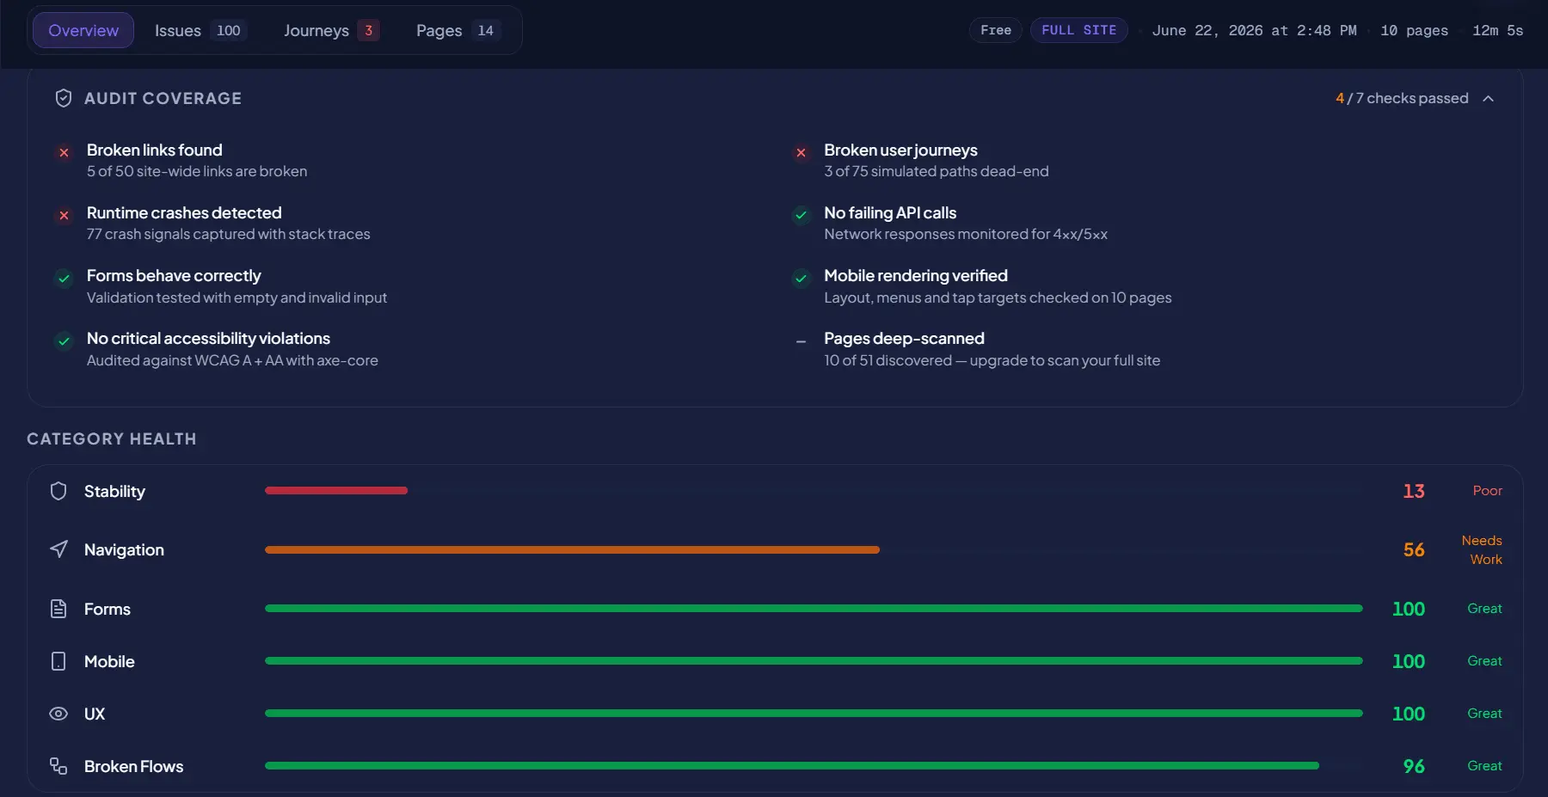Viewport: 1548px width, 797px height.
Task: Click the green Mobile progress bar
Action: [814, 660]
